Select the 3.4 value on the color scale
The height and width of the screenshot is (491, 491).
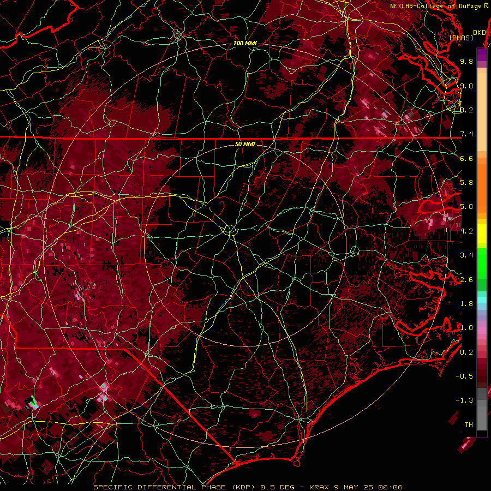(466, 255)
